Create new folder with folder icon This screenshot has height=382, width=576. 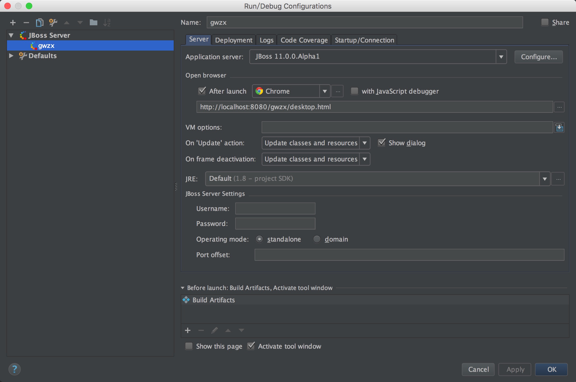click(x=93, y=22)
